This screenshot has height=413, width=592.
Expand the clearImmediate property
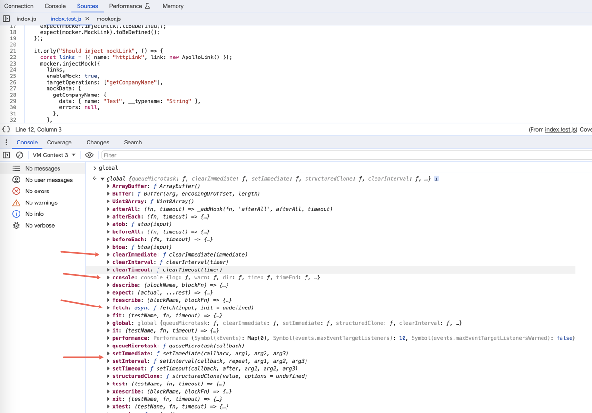tap(109, 255)
